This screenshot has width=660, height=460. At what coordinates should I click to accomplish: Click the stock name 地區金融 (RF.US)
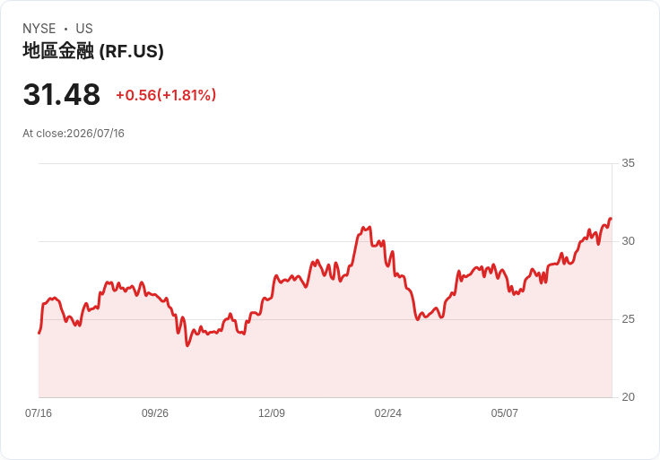click(x=93, y=51)
